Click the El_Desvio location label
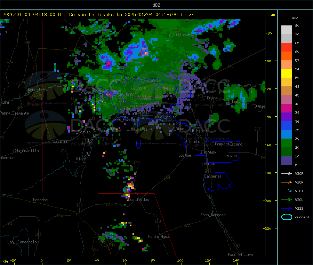313x265 pixels. pos(81,132)
